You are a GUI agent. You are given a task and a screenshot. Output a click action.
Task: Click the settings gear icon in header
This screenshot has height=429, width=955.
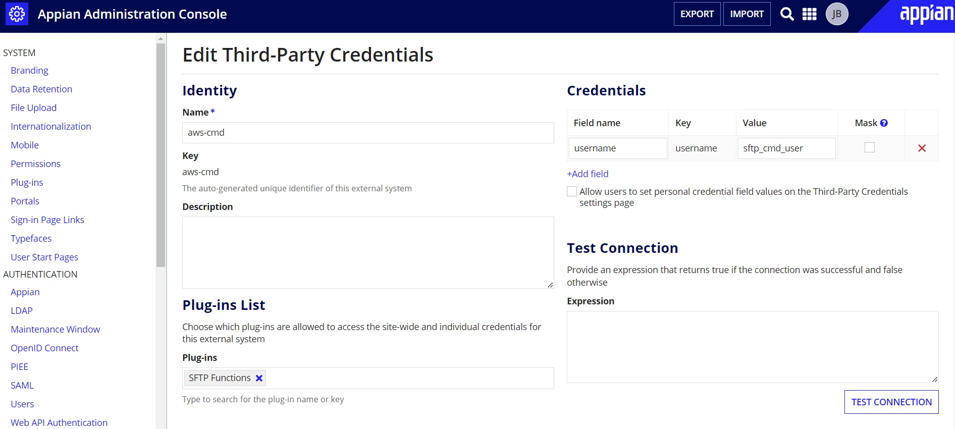pos(17,14)
